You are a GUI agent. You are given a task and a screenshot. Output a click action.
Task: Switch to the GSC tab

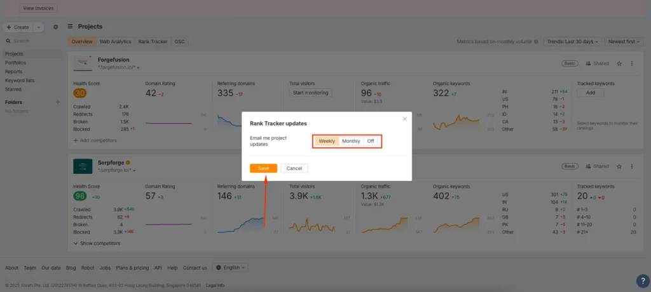click(180, 41)
